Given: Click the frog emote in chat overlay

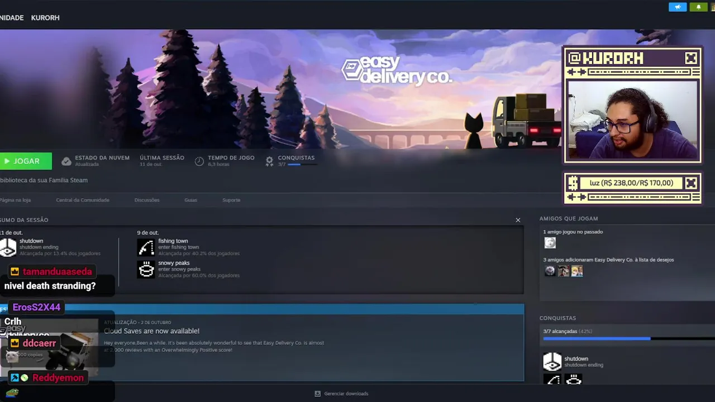Looking at the screenshot, I should [12, 393].
